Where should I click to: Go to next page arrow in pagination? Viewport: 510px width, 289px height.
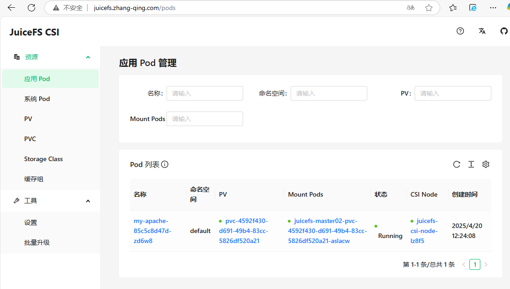(x=486, y=265)
